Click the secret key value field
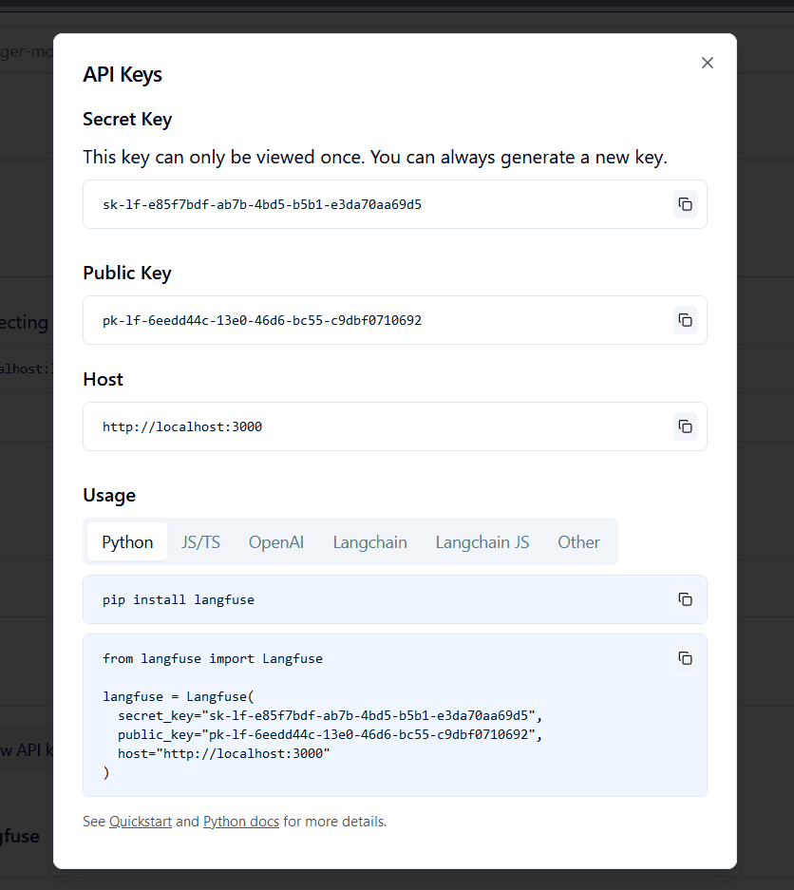The height and width of the screenshot is (890, 794). 395,204
